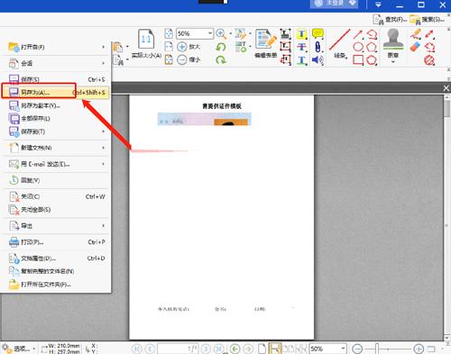Select the speaker Sound annotation tool

318,60
